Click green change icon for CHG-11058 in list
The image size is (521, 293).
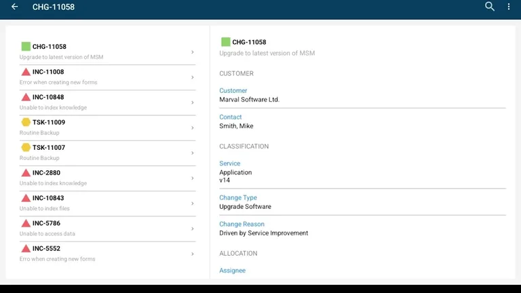pos(26,47)
